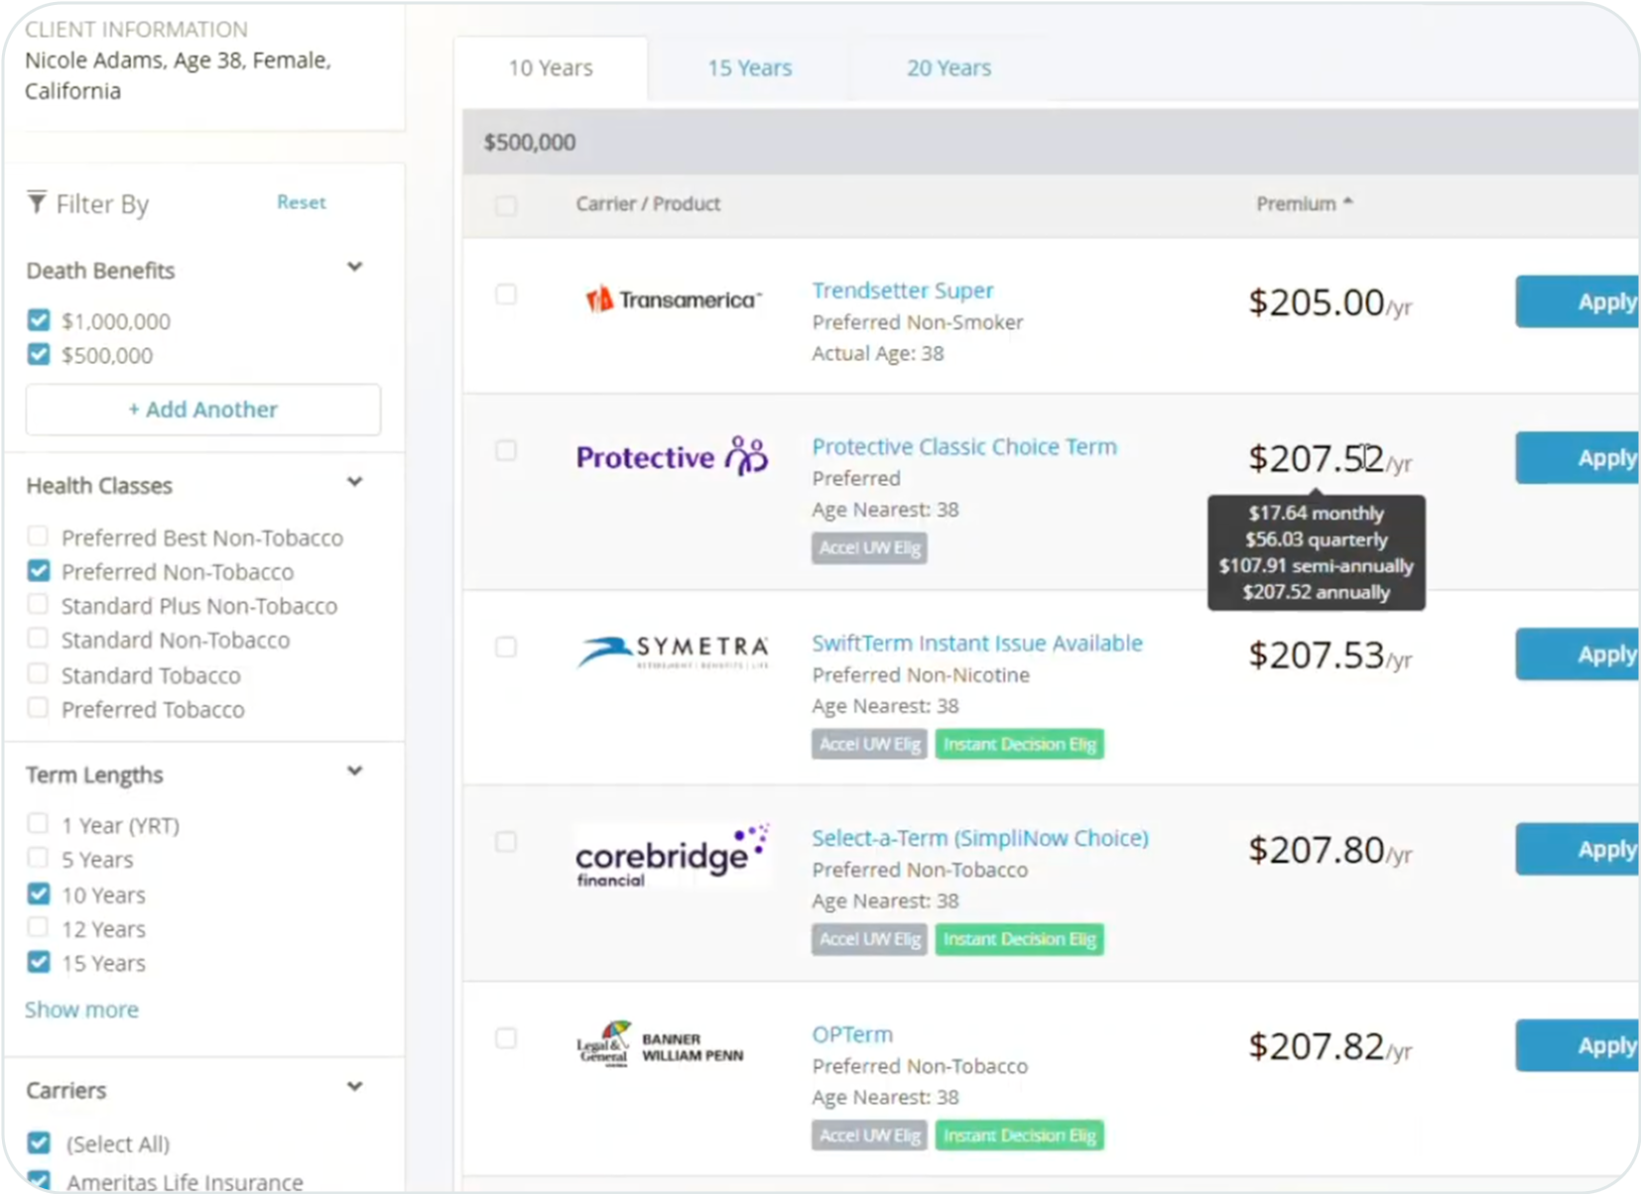Click the $207.52/yr premium amount
1641x1194 pixels.
coord(1329,458)
